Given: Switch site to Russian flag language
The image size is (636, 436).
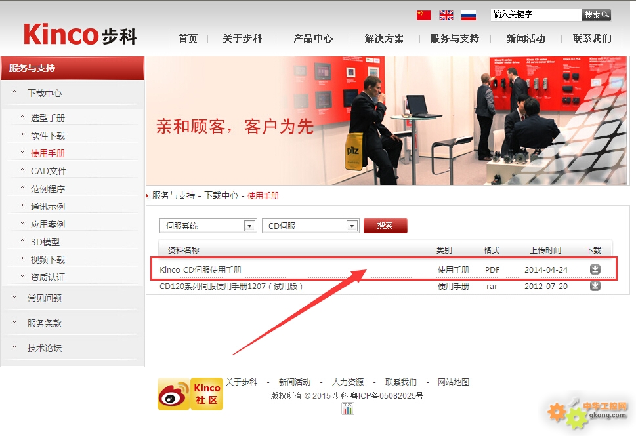Looking at the screenshot, I should point(469,15).
